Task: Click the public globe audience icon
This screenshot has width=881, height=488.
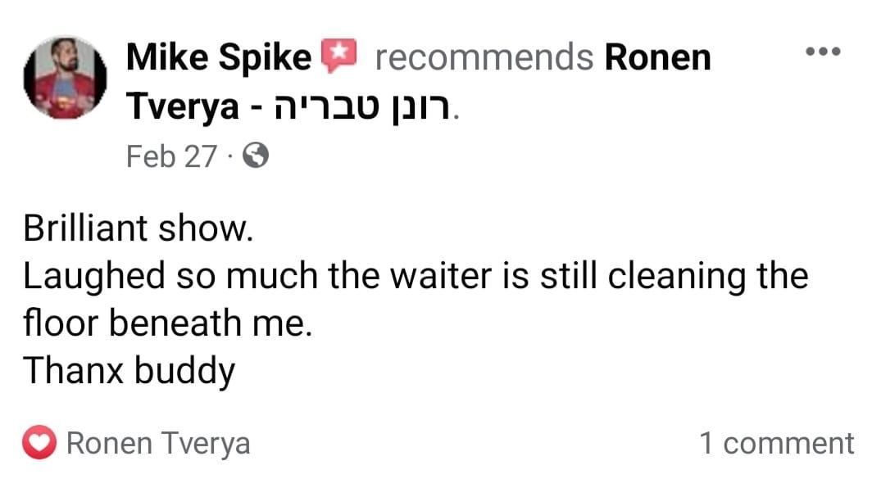Action: pos(255,155)
